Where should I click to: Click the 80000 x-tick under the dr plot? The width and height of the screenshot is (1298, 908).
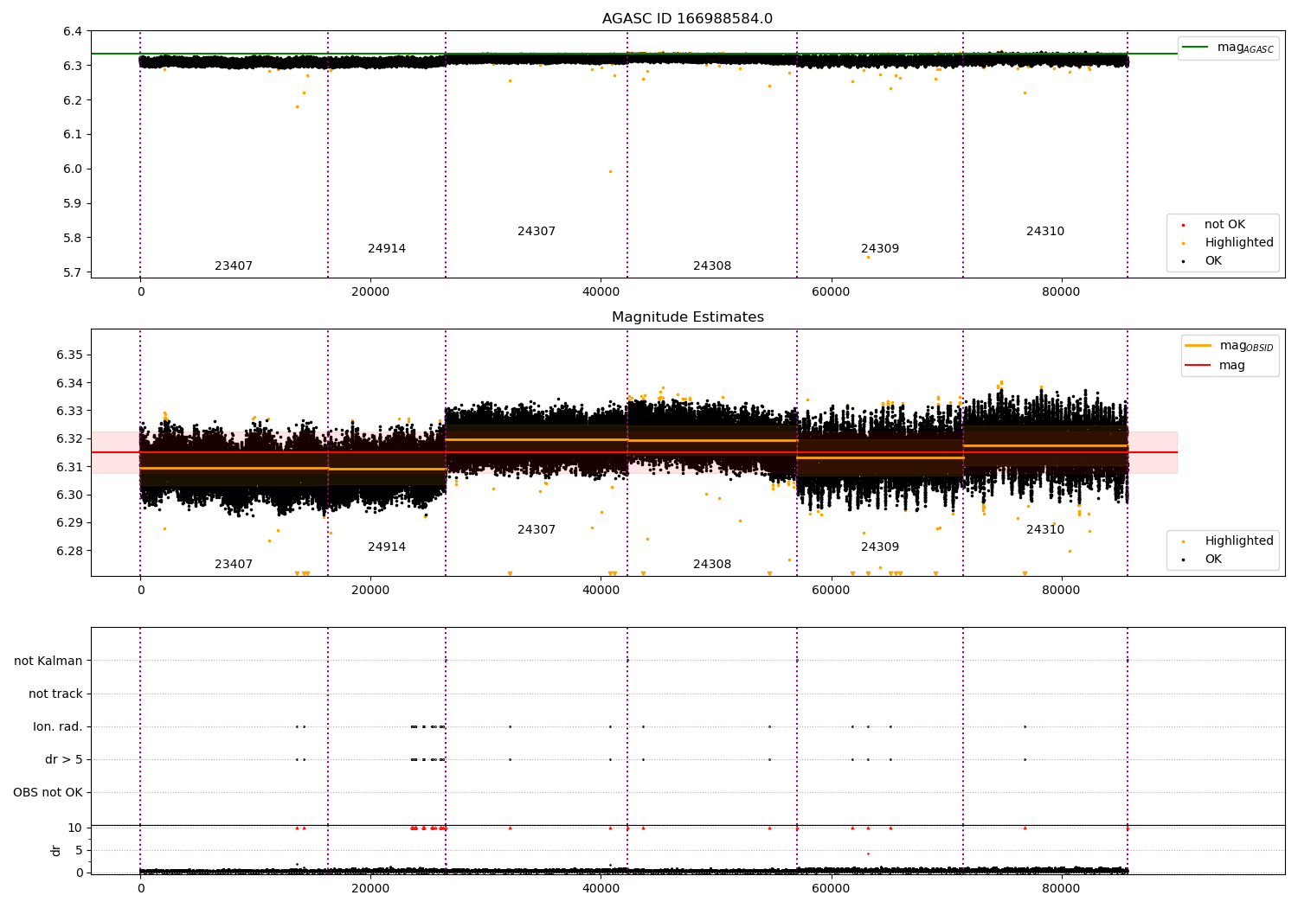pyautogui.click(x=1061, y=889)
